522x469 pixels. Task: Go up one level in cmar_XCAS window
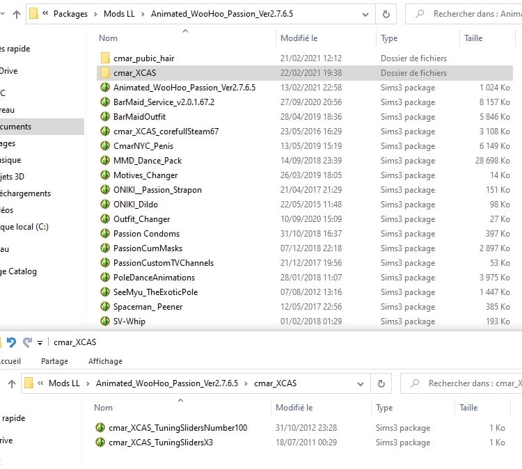(12, 384)
